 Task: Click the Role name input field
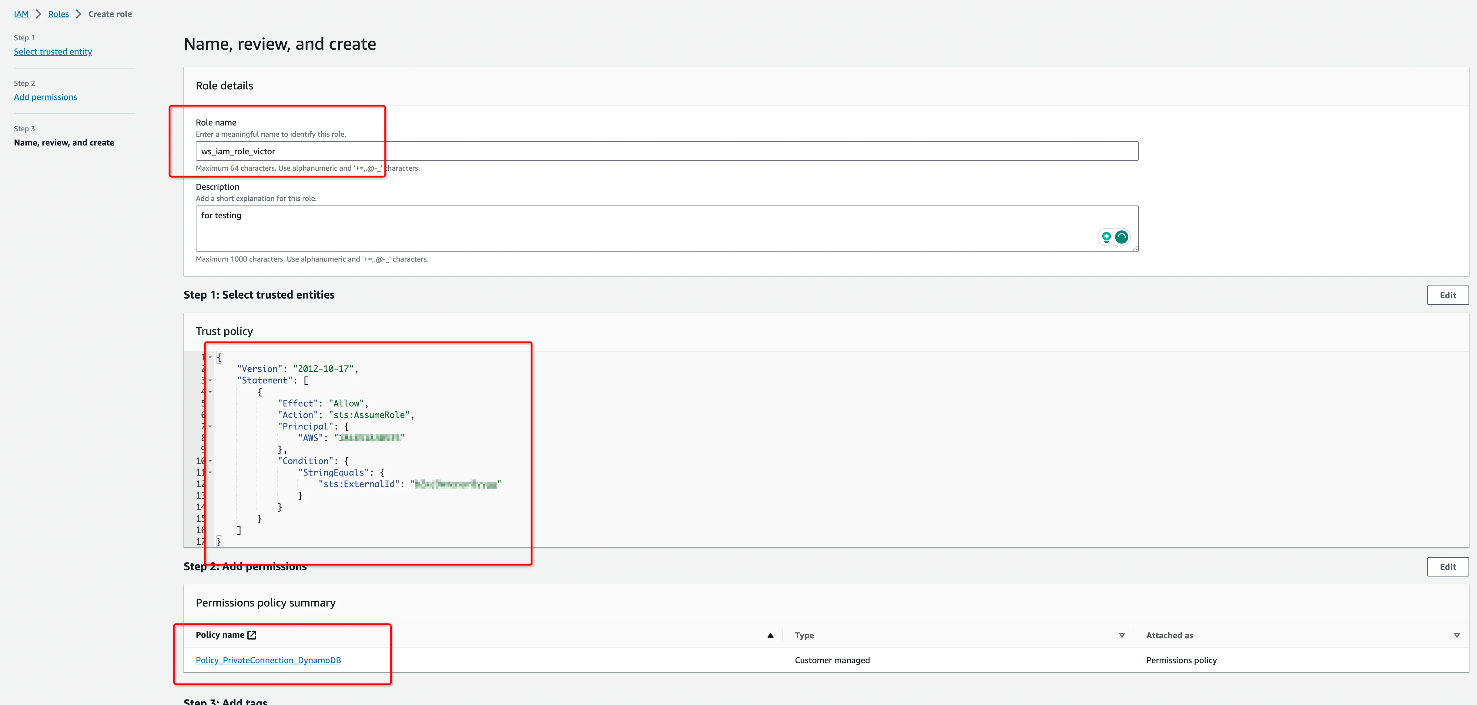(667, 151)
